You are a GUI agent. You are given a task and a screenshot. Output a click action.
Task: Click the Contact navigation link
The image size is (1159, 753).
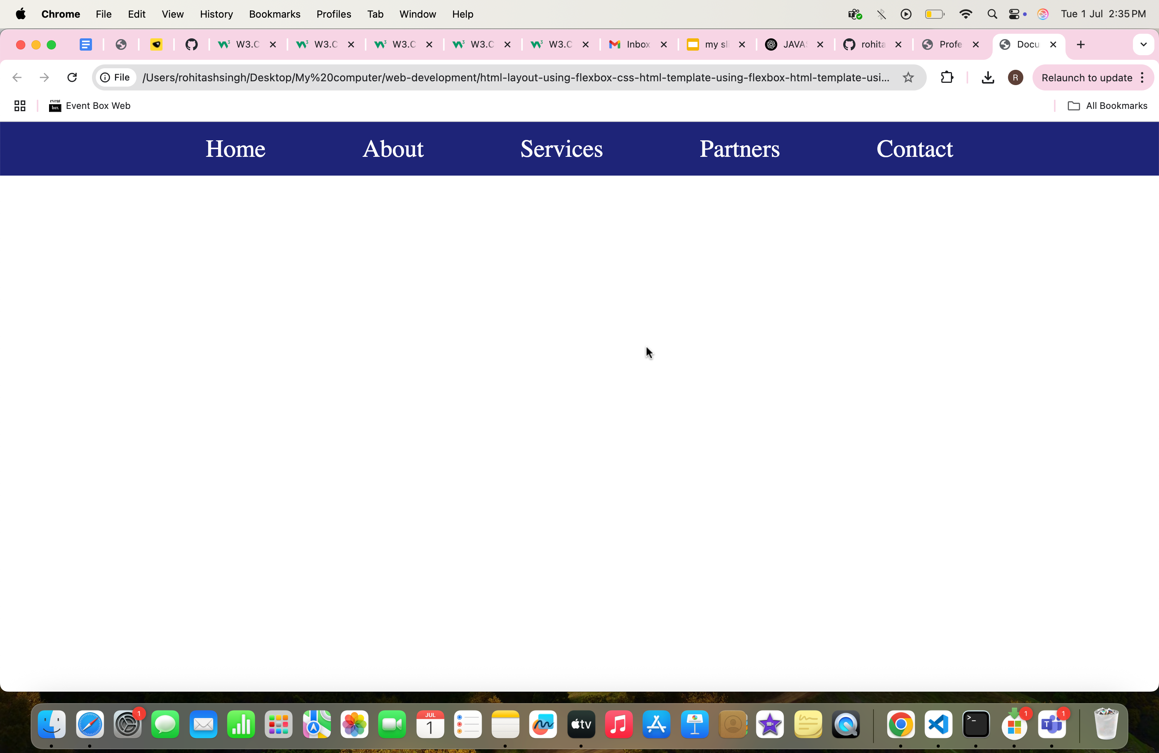tap(914, 148)
